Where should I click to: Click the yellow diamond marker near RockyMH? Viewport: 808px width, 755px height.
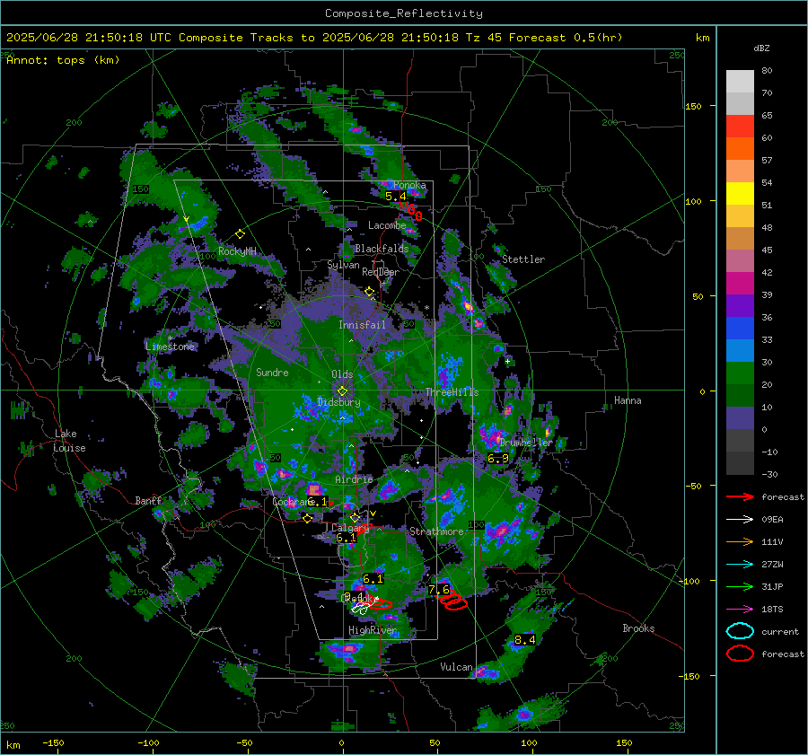[240, 234]
